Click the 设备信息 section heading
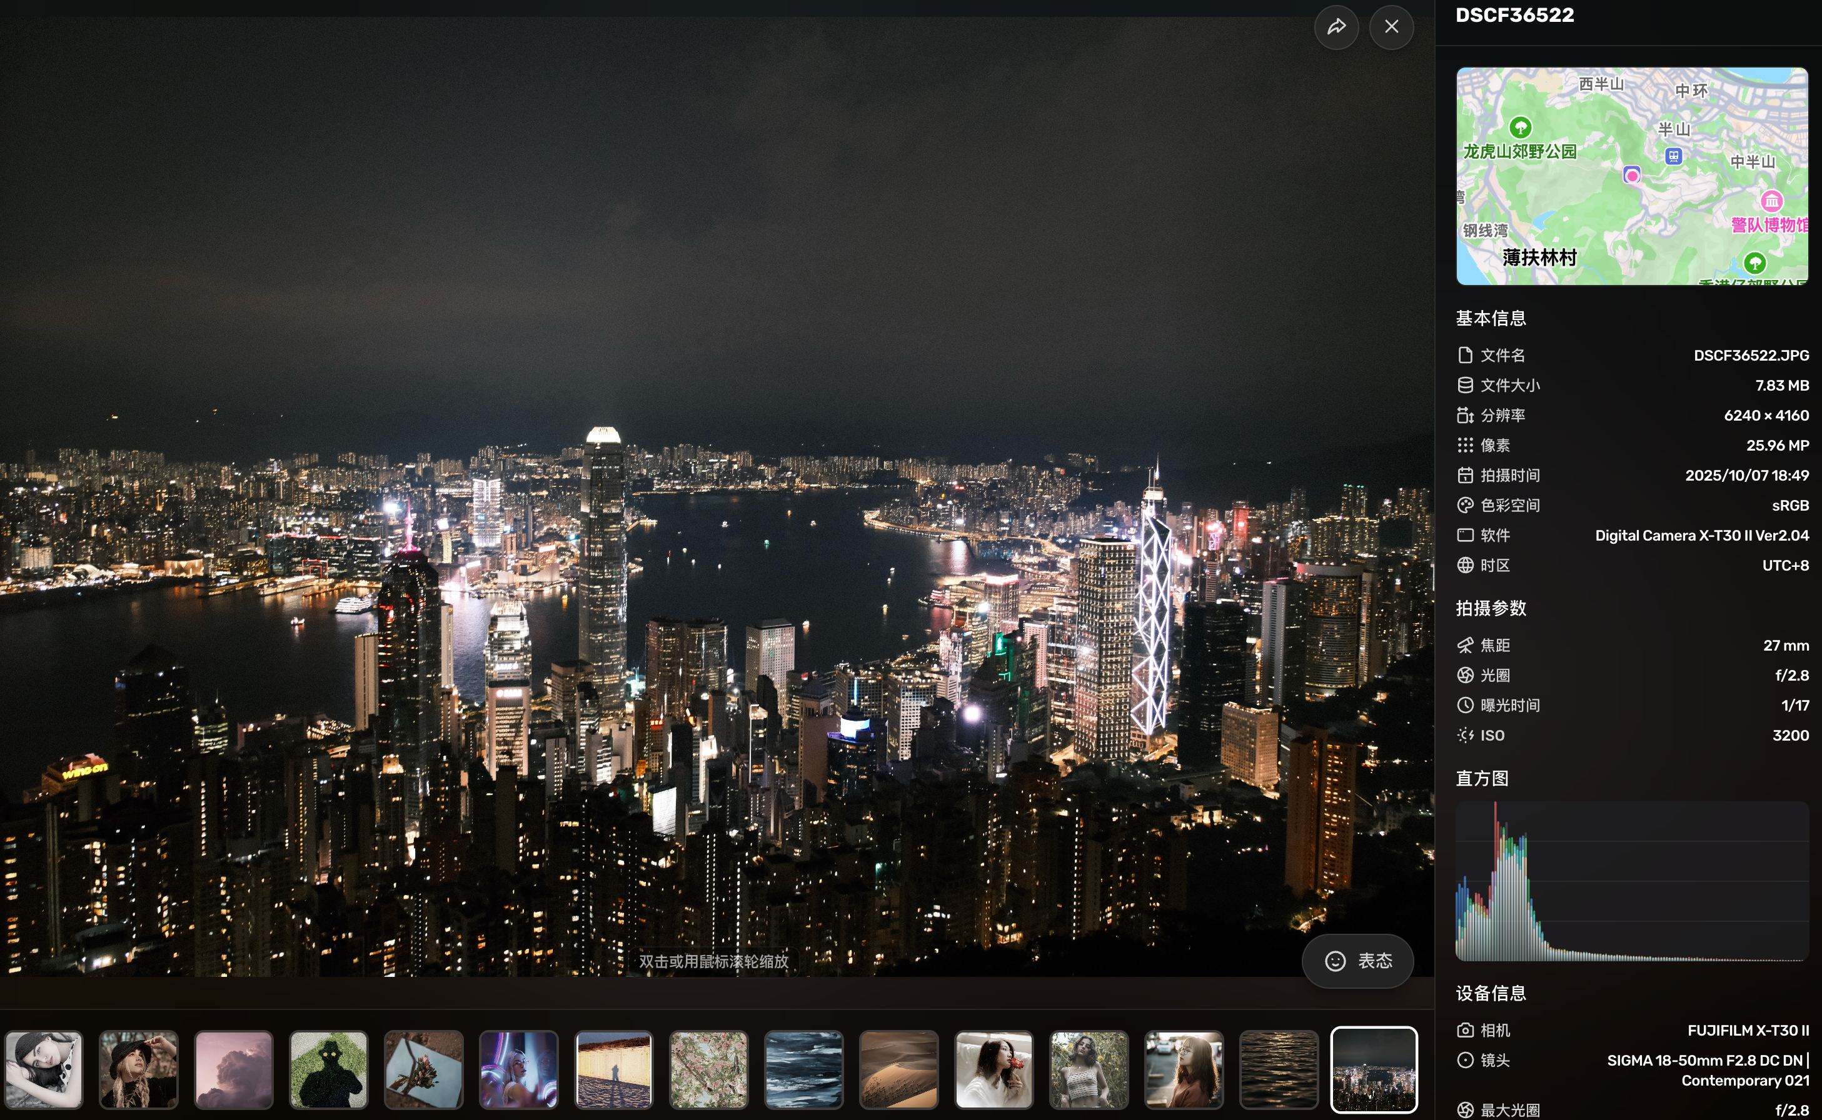1822x1120 pixels. tap(1490, 993)
